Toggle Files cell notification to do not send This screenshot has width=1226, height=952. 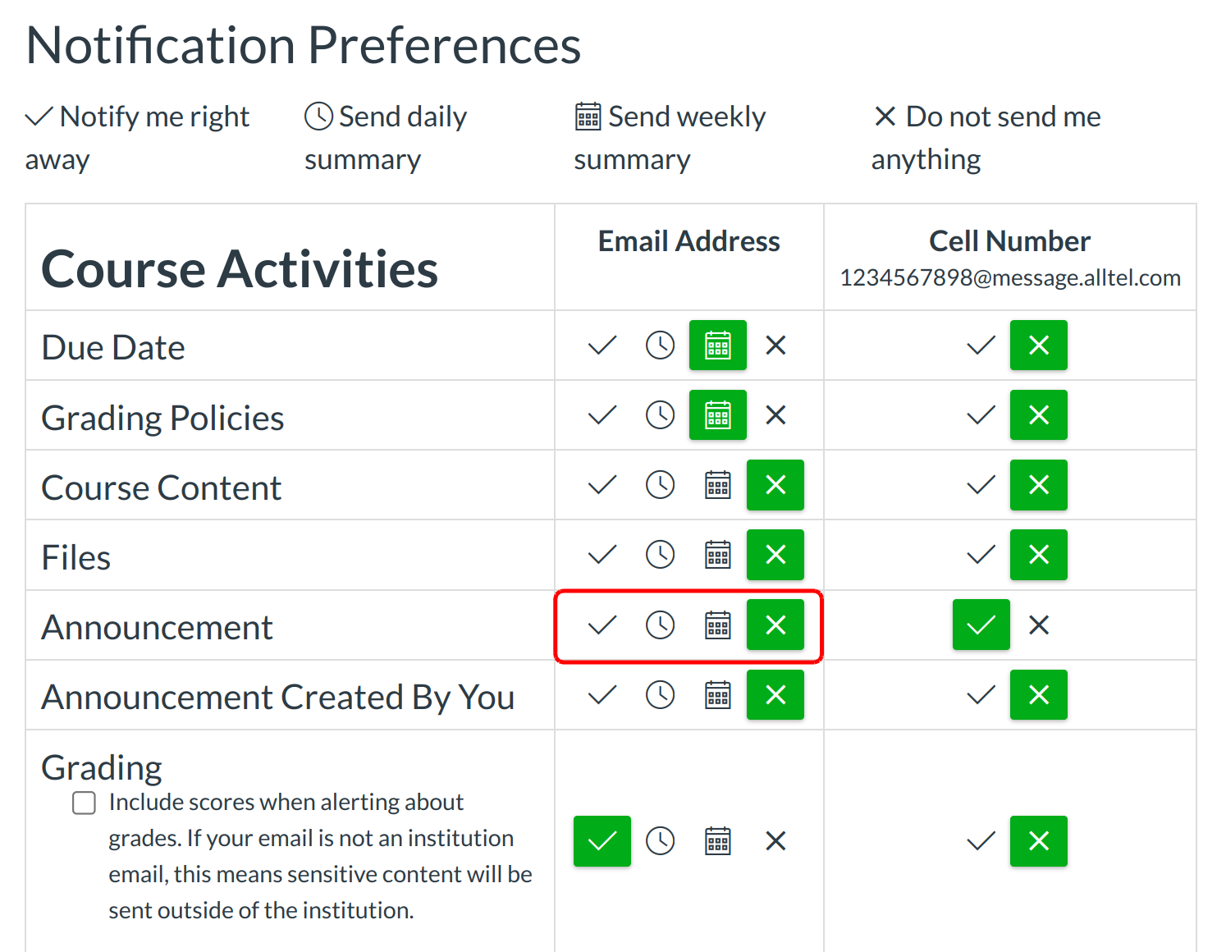tap(1039, 555)
